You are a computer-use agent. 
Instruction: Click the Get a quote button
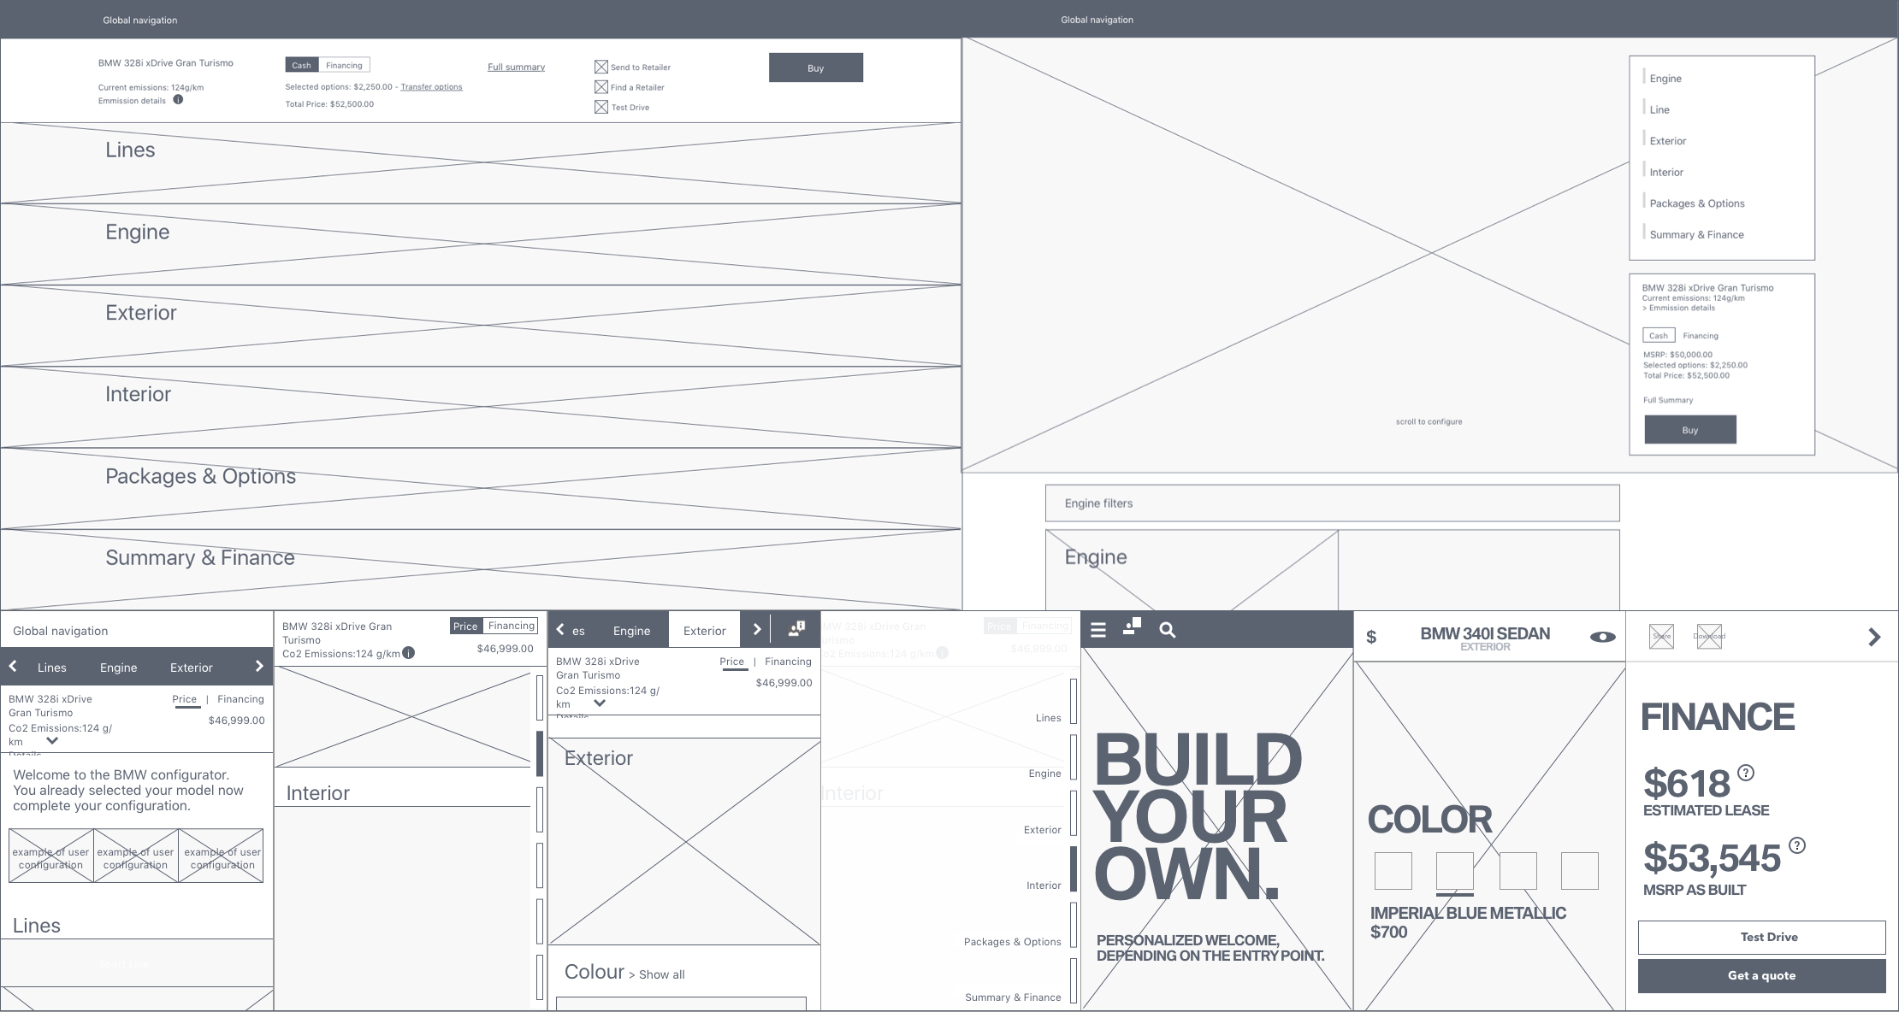(1761, 975)
